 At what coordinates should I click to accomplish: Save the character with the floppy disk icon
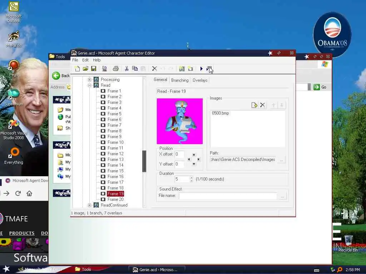94,68
